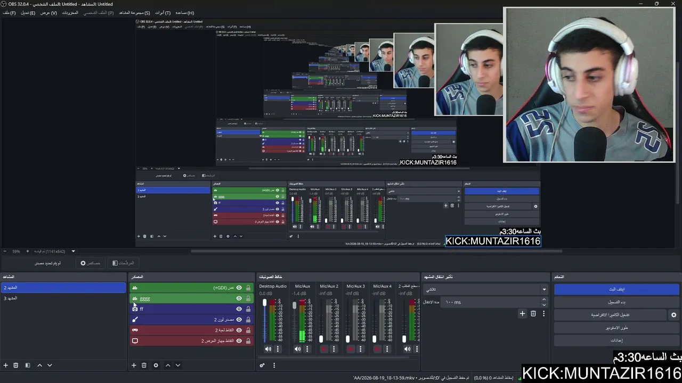Open the Mic/Aux 2 channel options menu
This screenshot has height=383, width=682.
click(x=334, y=349)
